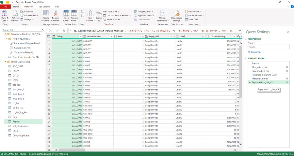Open the Advanced Editor
Screen dimensions: 294x156
29,16
